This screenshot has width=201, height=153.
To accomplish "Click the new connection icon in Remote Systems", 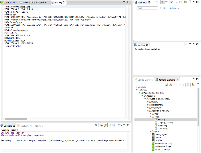I will pos(167,84).
